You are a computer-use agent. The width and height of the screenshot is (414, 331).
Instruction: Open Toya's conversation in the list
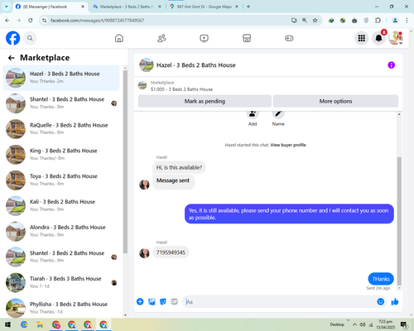61,180
